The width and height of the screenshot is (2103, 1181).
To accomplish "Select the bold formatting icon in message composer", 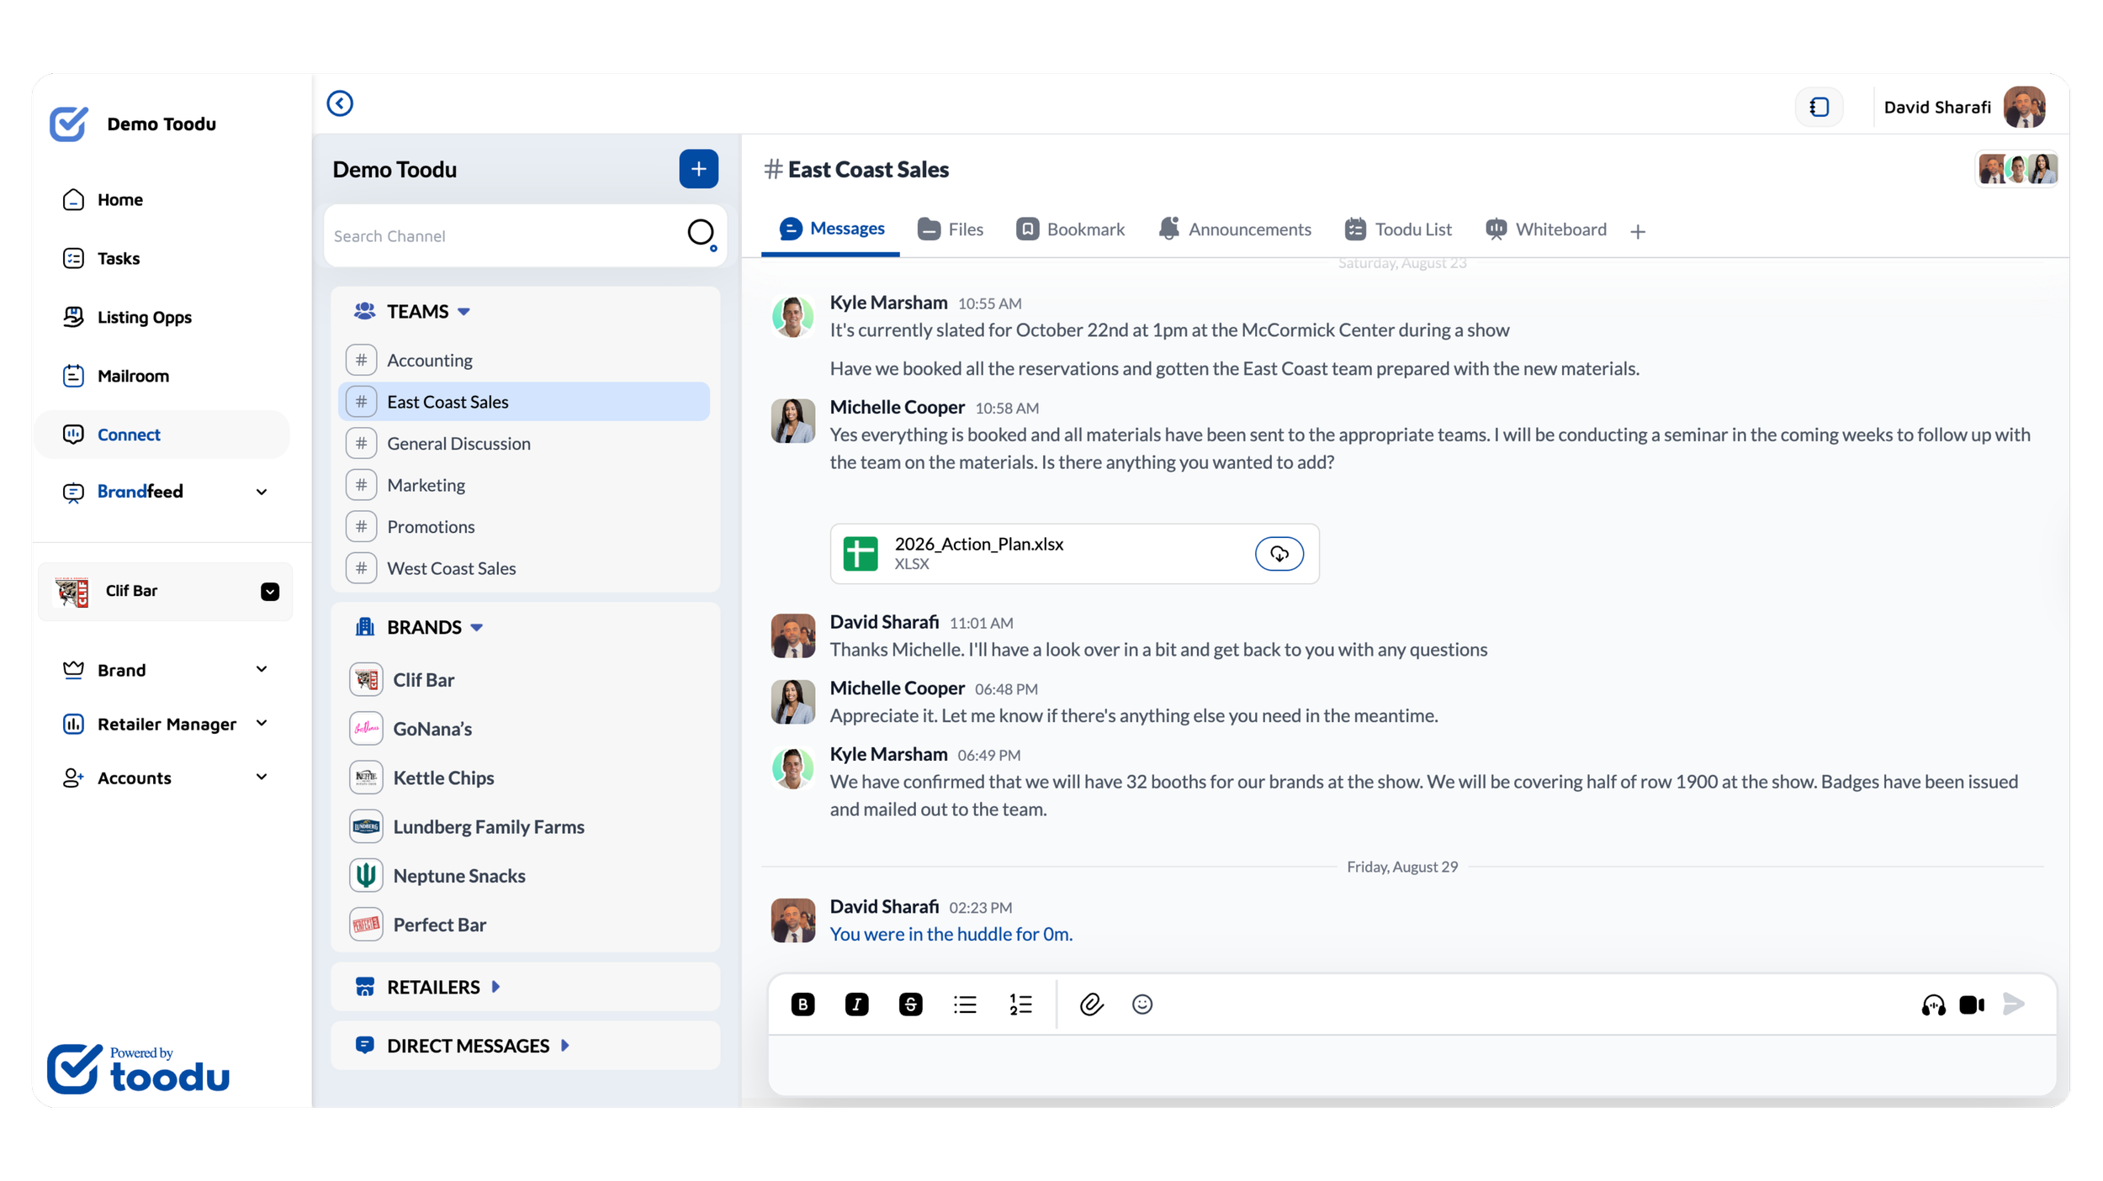I will 803,1004.
